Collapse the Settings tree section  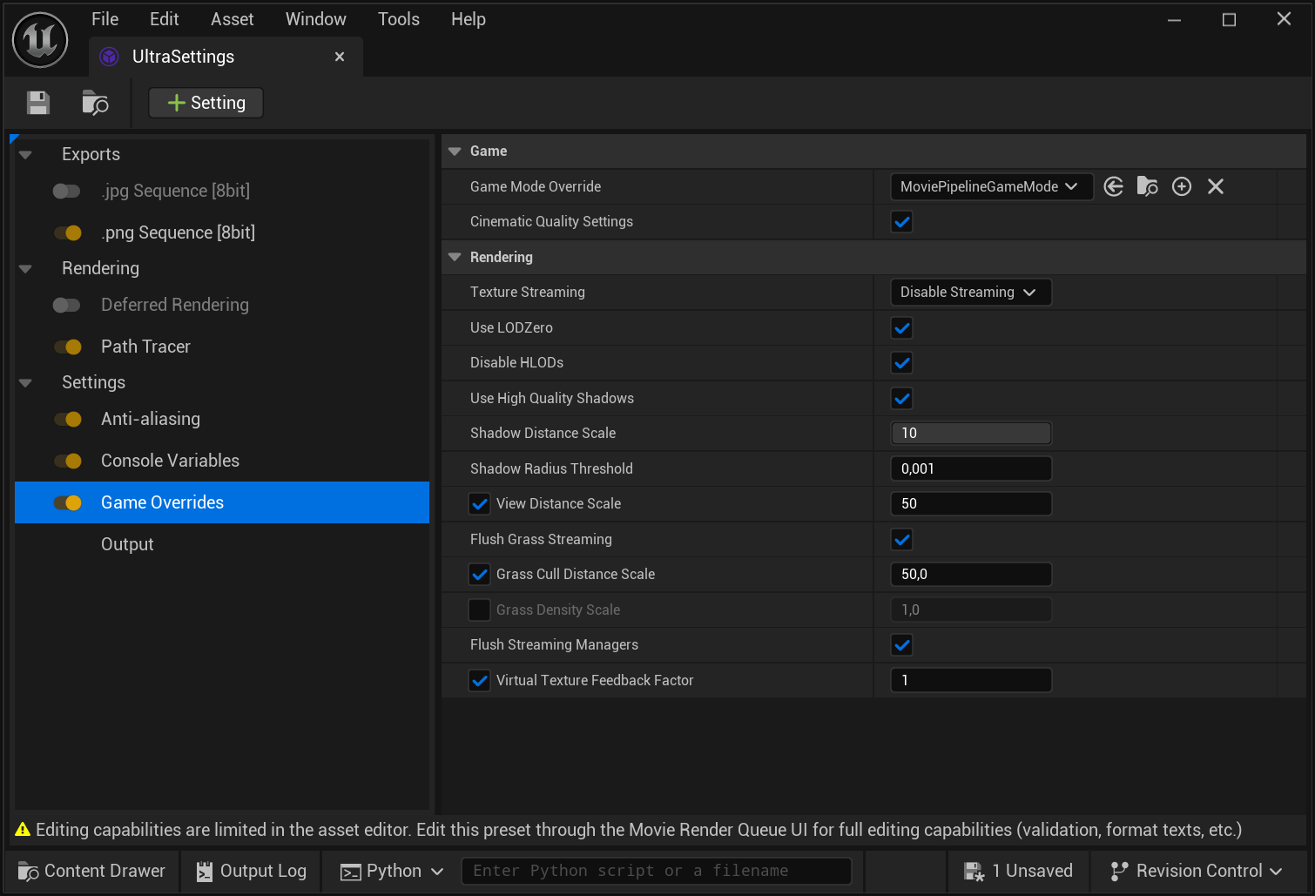(25, 383)
